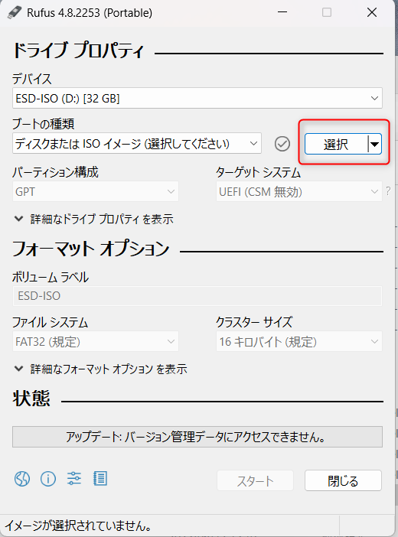398x537 pixels.
Task: Click the 閉じる button
Action: [343, 480]
